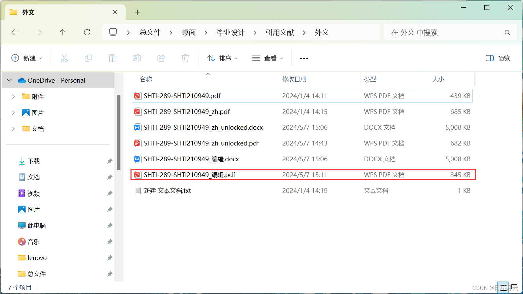
Task: Click the PDF icon of SHTI-289-SHTI210949_zh.pdf
Action: coord(137,112)
